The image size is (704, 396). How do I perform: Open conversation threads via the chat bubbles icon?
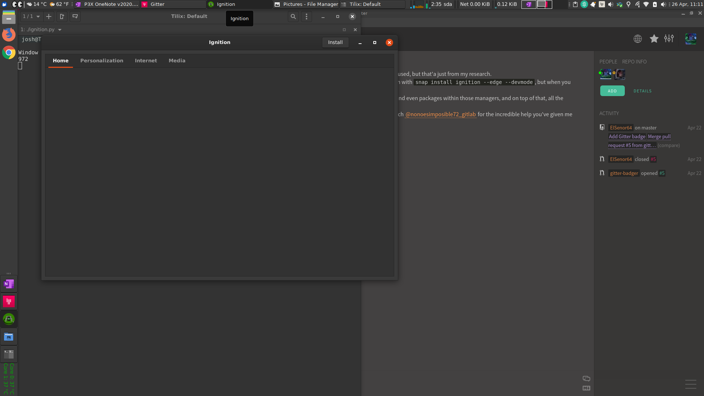coord(586,378)
